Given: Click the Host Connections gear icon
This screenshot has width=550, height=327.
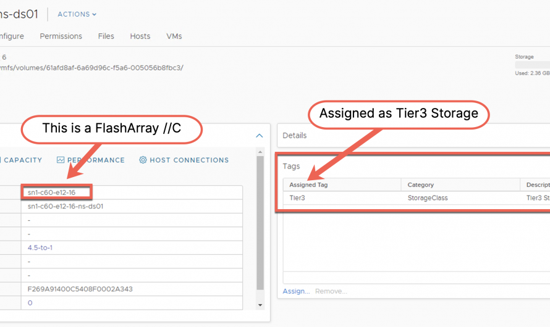Looking at the screenshot, I should 143,160.
